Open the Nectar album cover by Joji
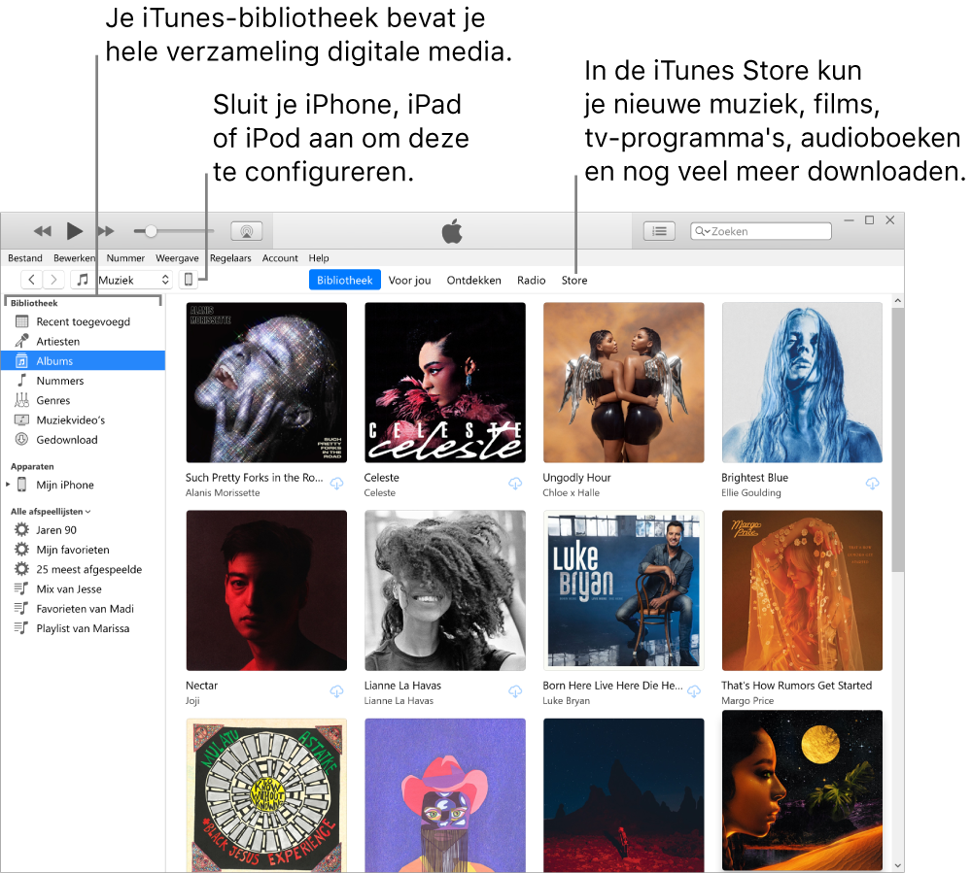972x873 pixels. (266, 590)
